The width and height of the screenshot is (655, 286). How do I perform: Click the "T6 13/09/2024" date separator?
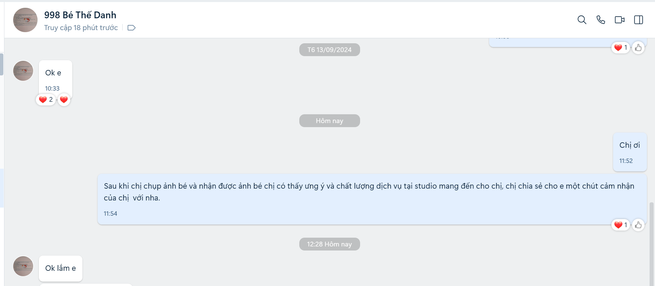coord(329,50)
